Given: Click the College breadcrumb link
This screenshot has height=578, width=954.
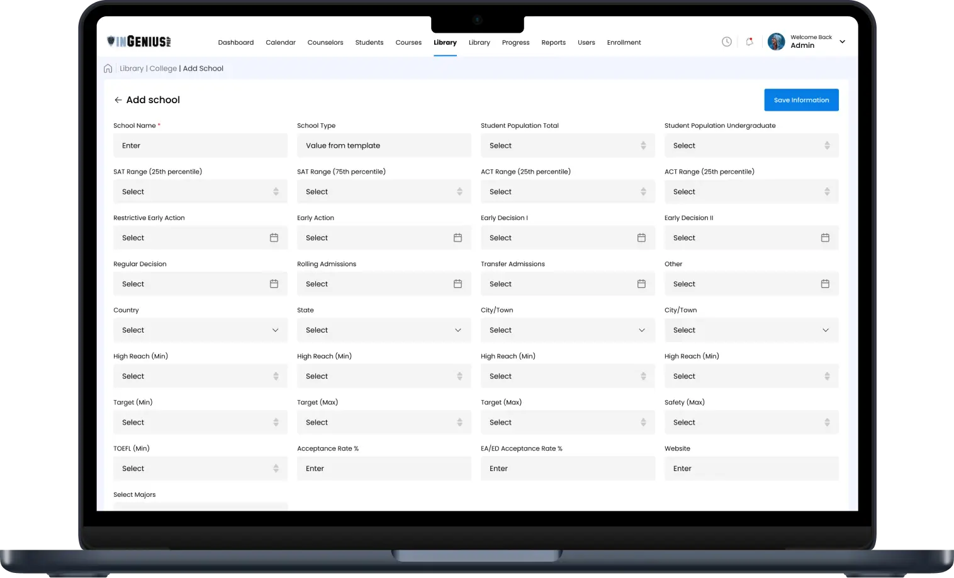Looking at the screenshot, I should pos(163,69).
